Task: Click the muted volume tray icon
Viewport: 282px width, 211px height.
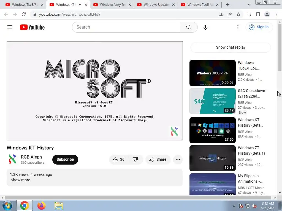Action: click(x=254, y=206)
